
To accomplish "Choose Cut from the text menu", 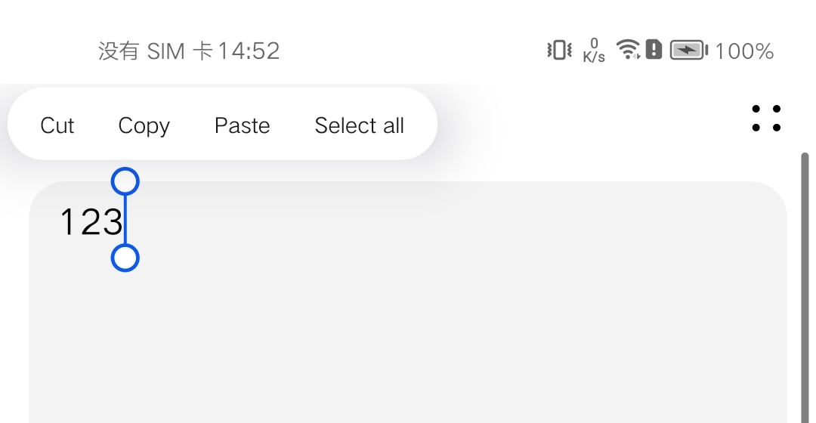I will click(x=57, y=125).
